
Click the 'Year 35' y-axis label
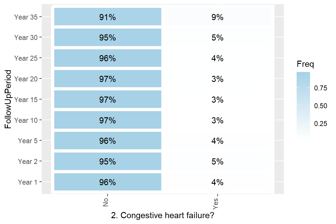coord(26,17)
